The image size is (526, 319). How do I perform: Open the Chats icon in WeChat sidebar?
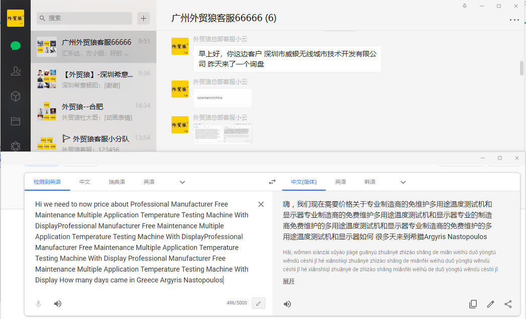tap(16, 46)
